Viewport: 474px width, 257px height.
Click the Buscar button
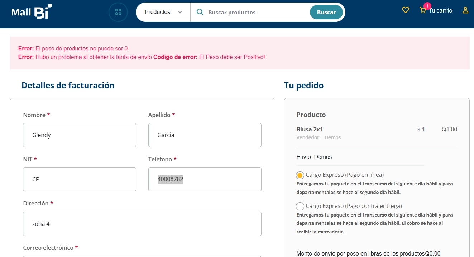click(x=326, y=12)
